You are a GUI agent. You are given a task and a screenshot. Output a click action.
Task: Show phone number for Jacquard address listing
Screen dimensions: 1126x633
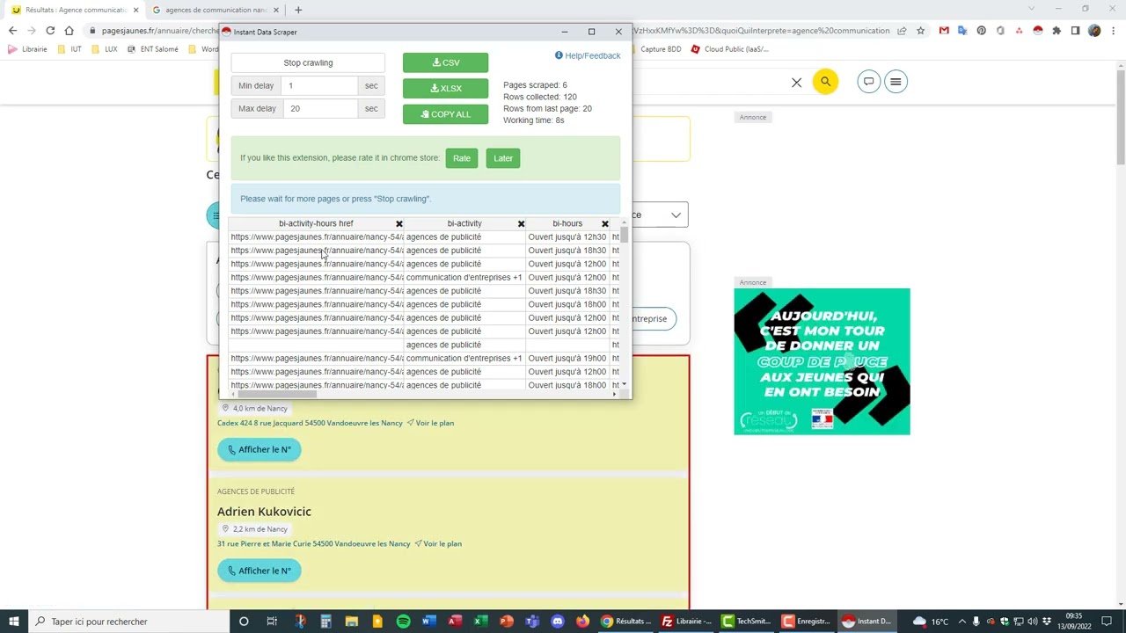coord(260,449)
